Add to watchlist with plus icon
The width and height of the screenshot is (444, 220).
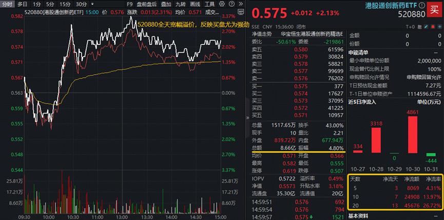[x=439, y=27]
